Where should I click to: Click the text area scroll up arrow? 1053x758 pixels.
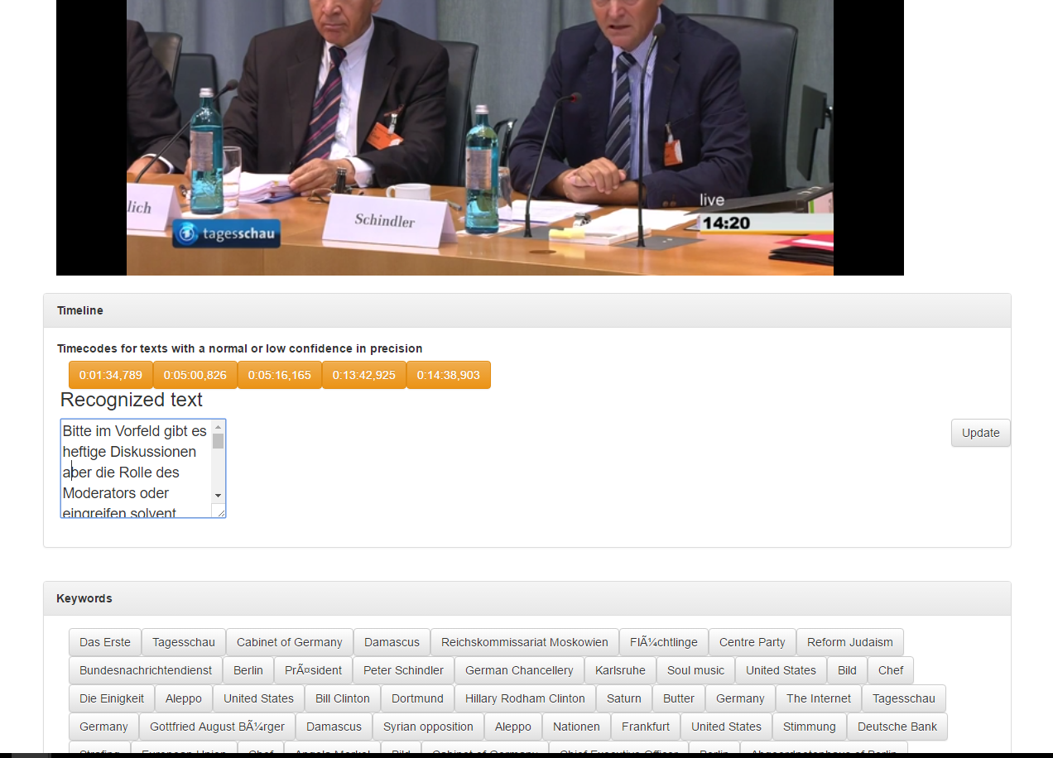(219, 427)
